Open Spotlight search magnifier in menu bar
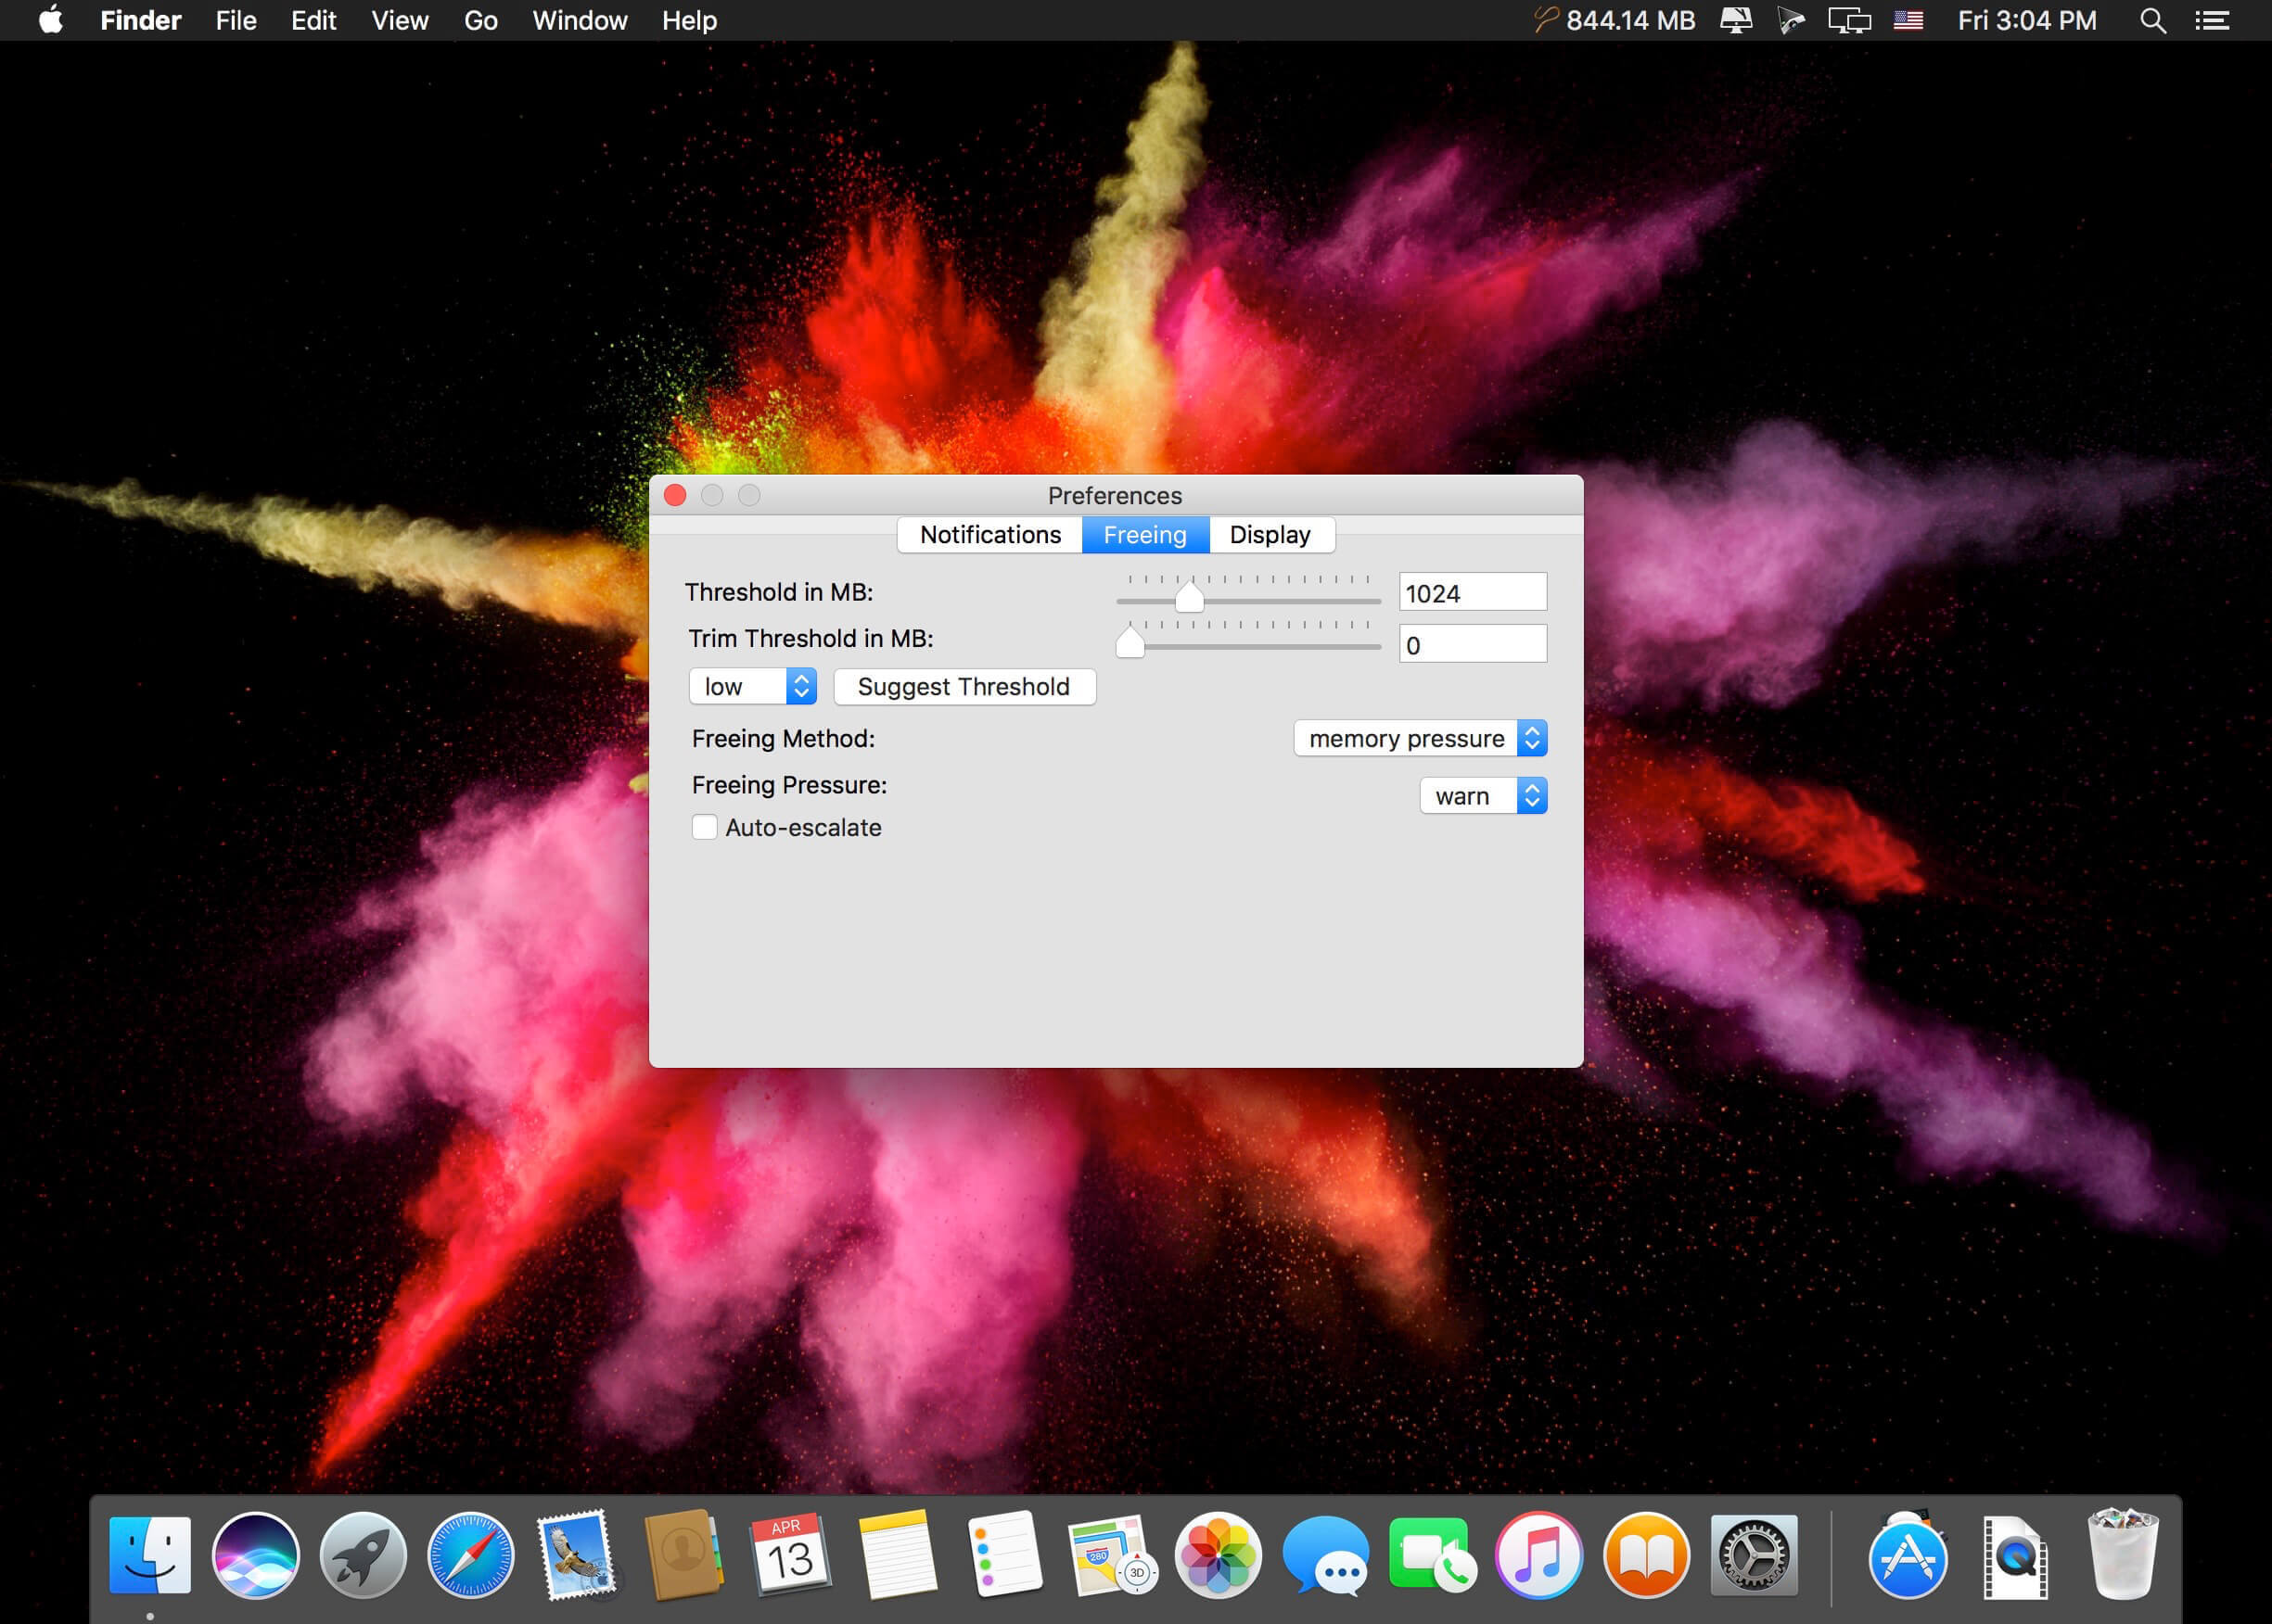This screenshot has height=1624, width=2272. pos(2152,20)
